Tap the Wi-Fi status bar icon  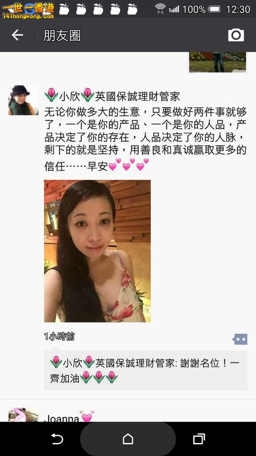coord(160,9)
